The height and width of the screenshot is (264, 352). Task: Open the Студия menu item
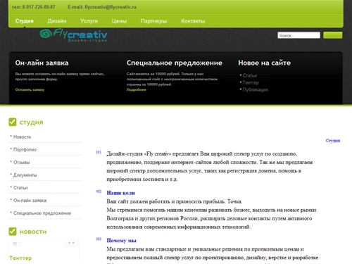pos(24,21)
